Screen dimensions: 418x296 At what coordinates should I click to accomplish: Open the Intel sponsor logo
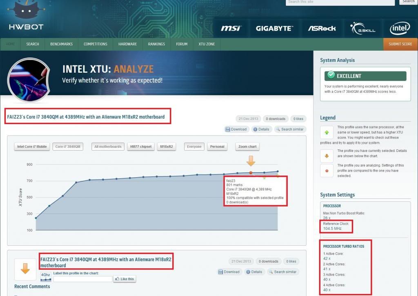(400, 28)
